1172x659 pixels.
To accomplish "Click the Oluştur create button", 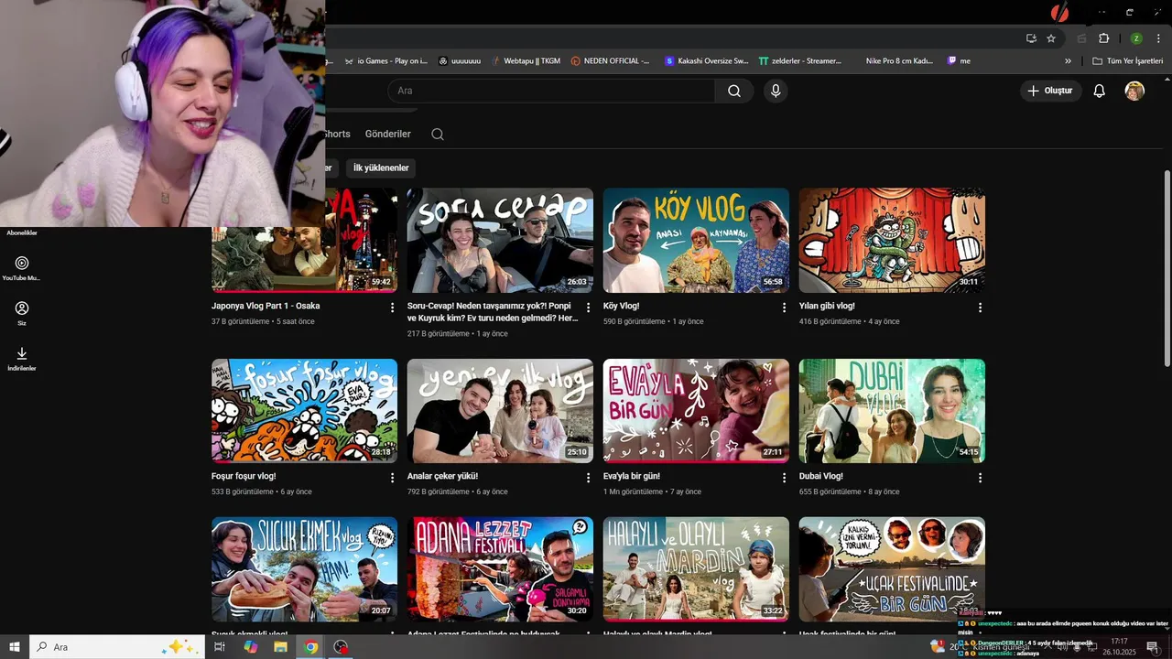I will [1050, 91].
